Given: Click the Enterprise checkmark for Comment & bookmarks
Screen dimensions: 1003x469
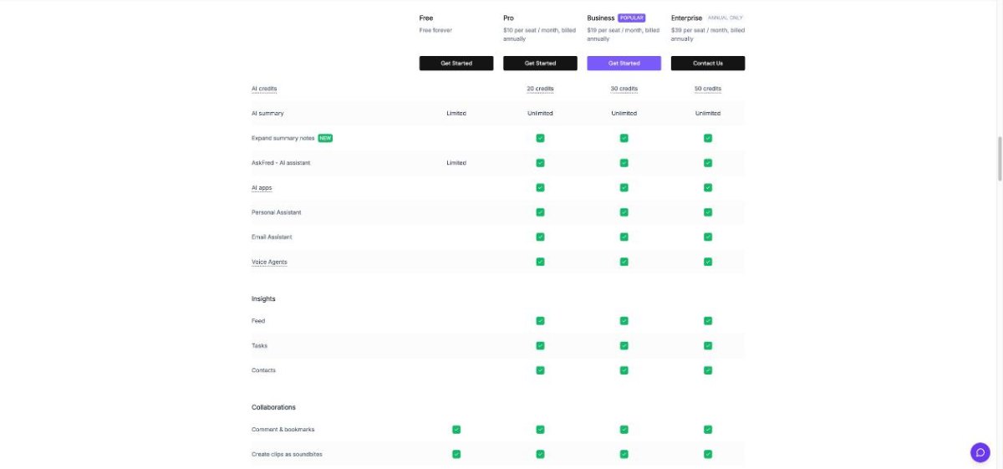Looking at the screenshot, I should (x=707, y=430).
